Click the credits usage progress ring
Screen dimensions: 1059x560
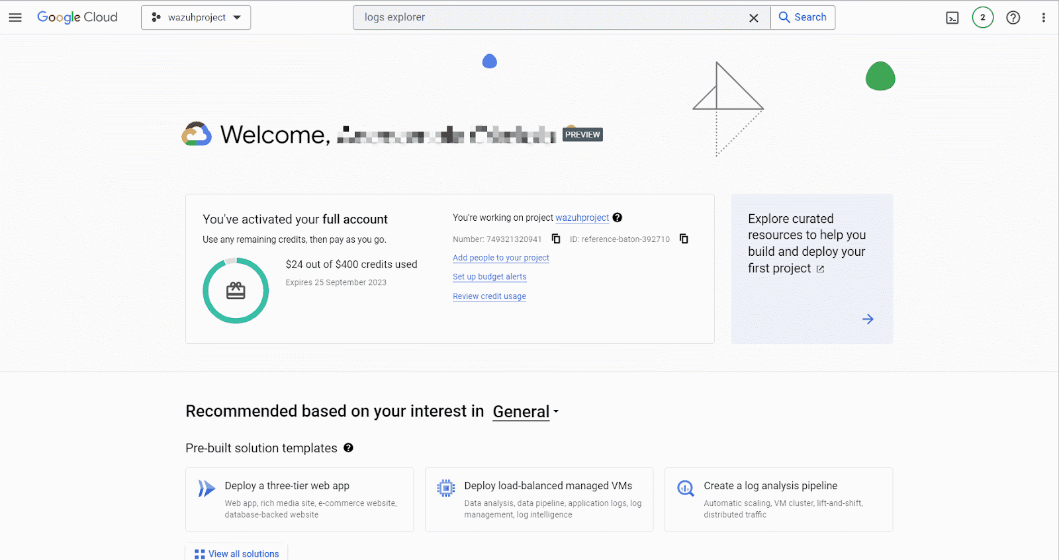[236, 290]
